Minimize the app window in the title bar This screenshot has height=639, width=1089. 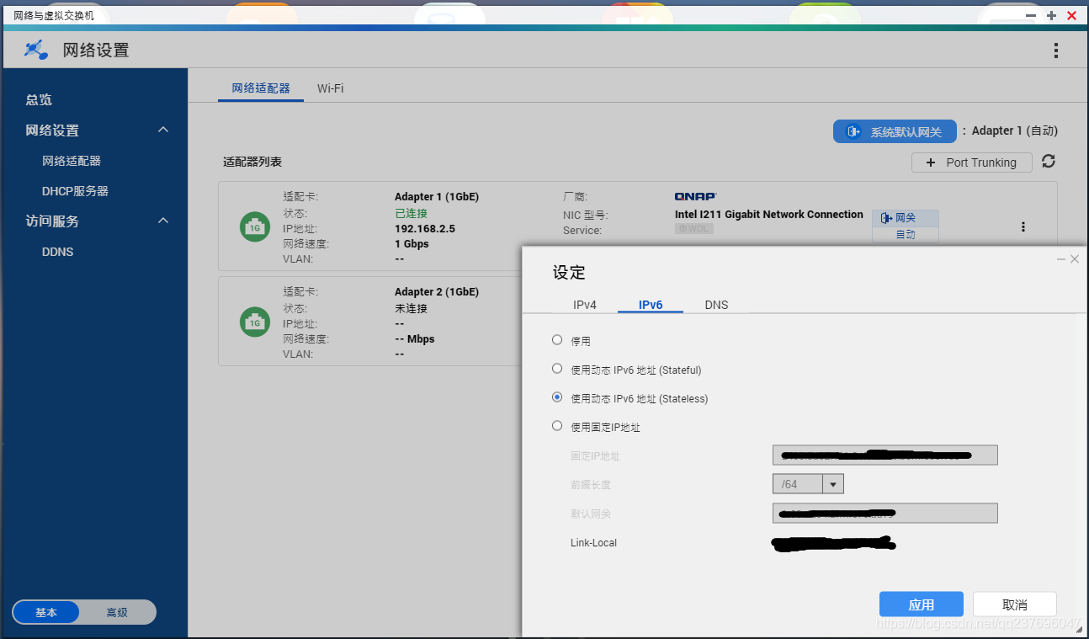[1032, 15]
